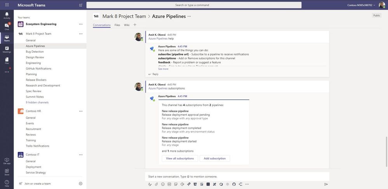Open Files in left rail

pyautogui.click(x=7, y=61)
